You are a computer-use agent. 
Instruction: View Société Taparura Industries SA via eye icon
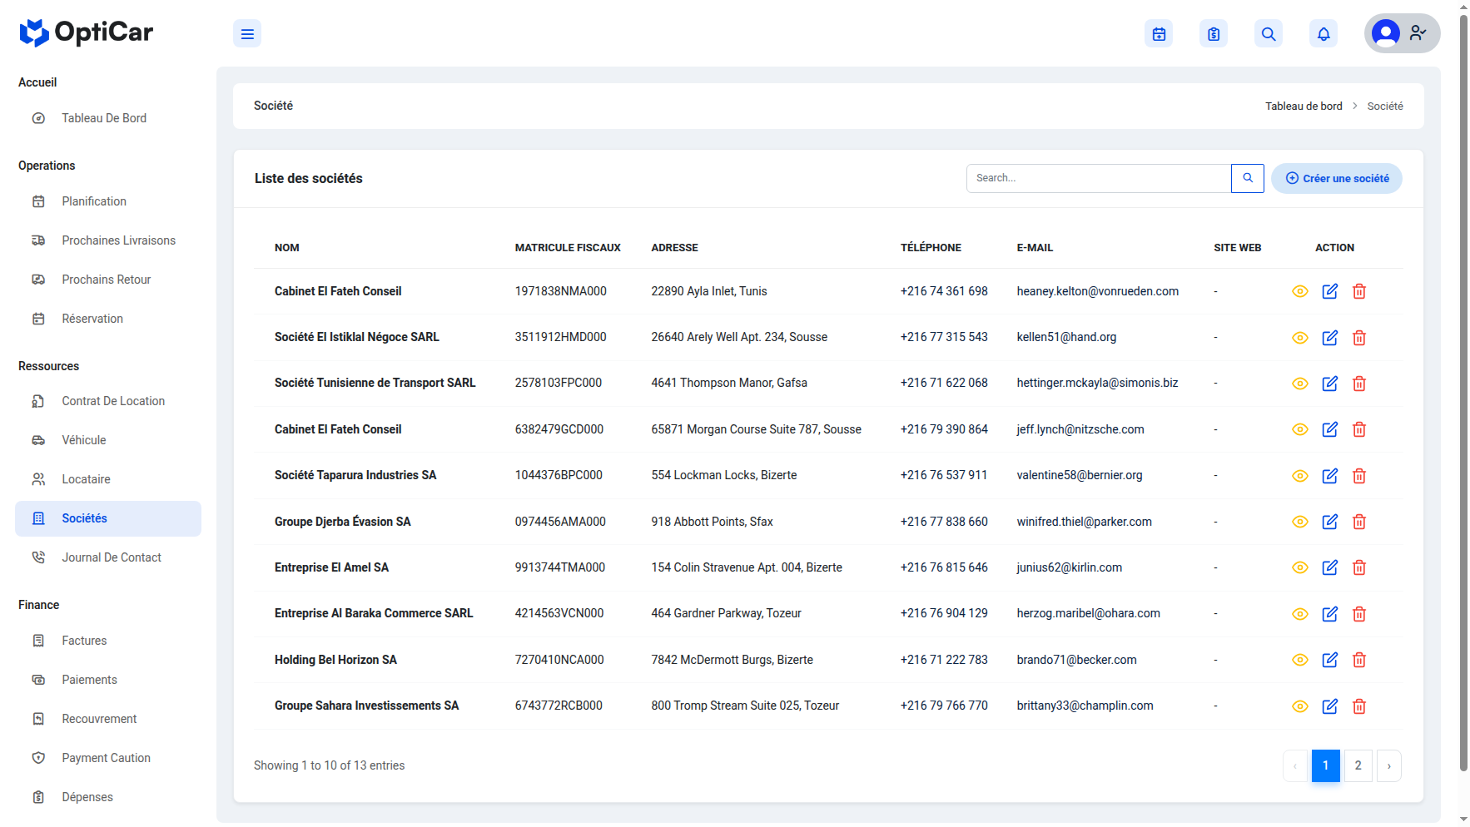coord(1300,476)
